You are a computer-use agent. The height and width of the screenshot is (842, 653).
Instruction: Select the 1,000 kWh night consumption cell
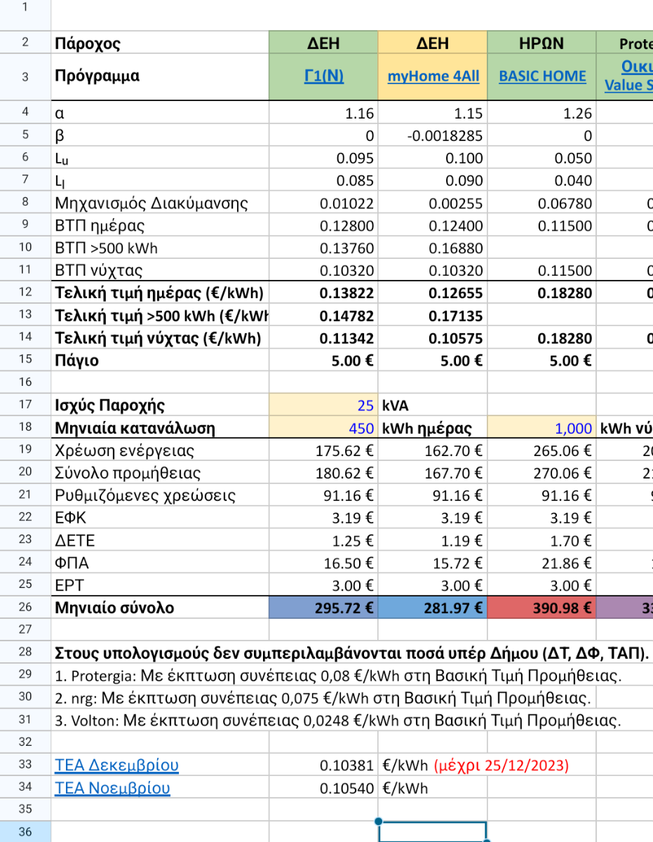click(x=541, y=428)
